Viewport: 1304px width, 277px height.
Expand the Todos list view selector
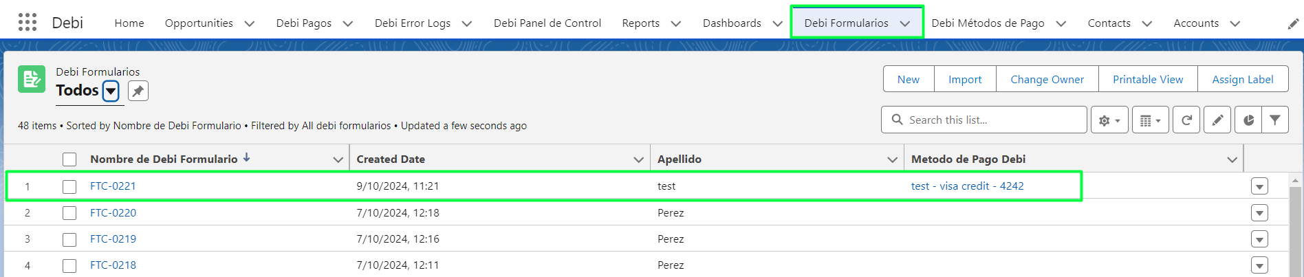pyautogui.click(x=111, y=91)
